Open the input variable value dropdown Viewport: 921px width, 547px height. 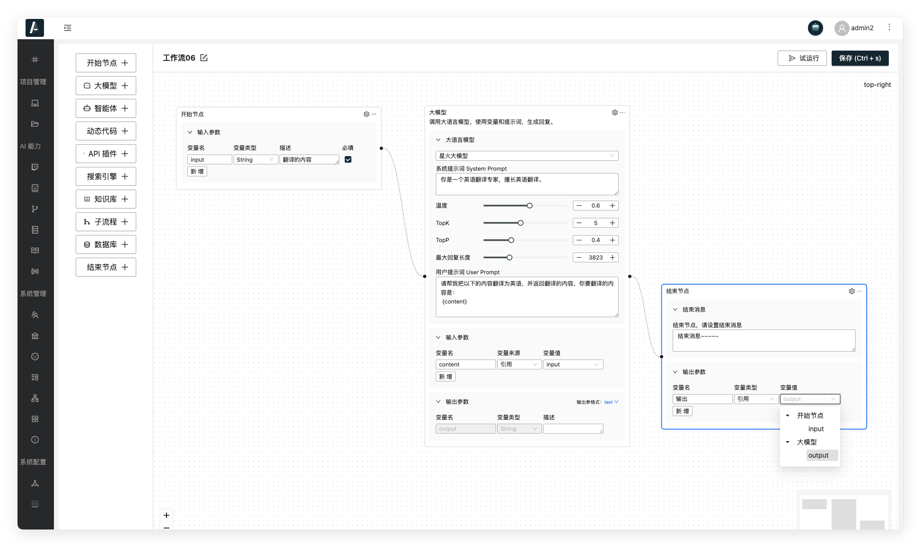pos(573,365)
